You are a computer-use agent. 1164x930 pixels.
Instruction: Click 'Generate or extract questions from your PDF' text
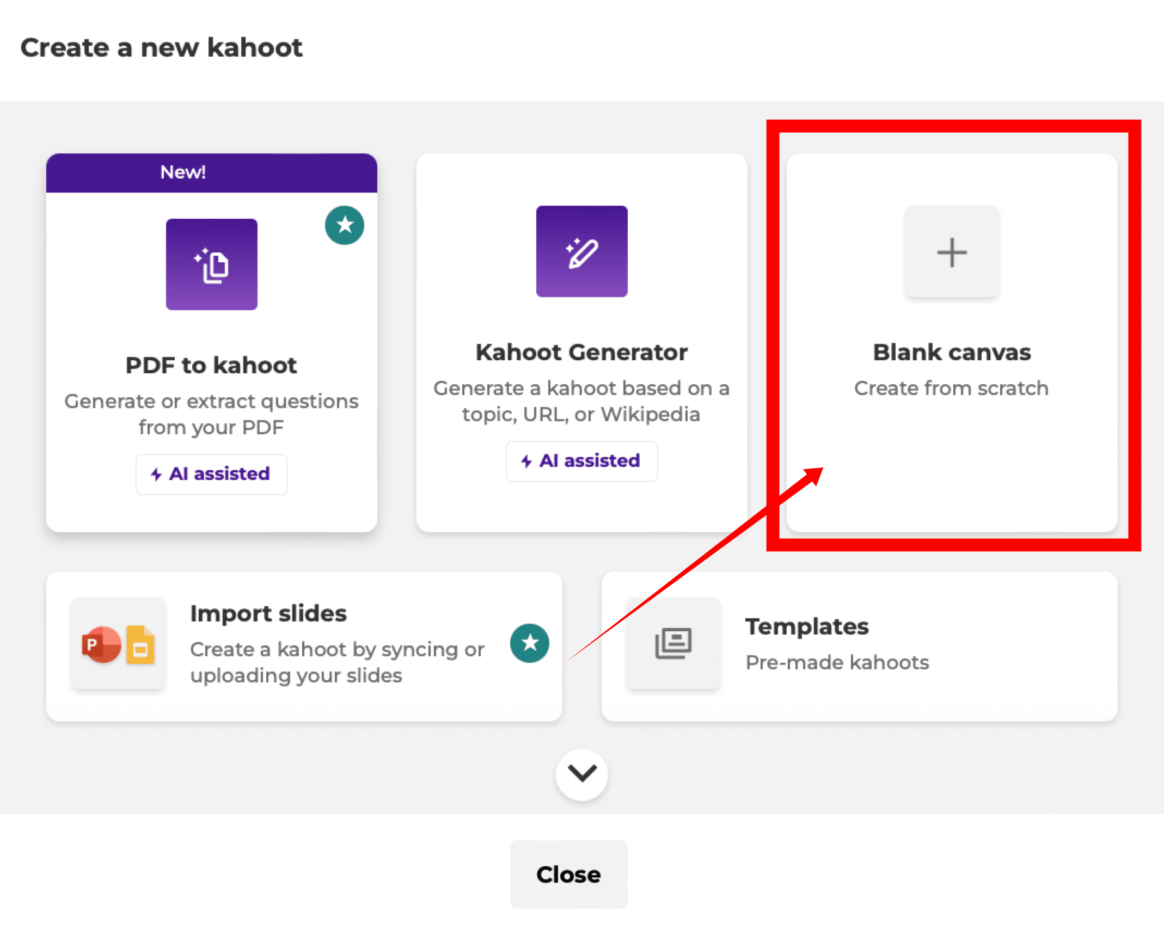coord(212,414)
